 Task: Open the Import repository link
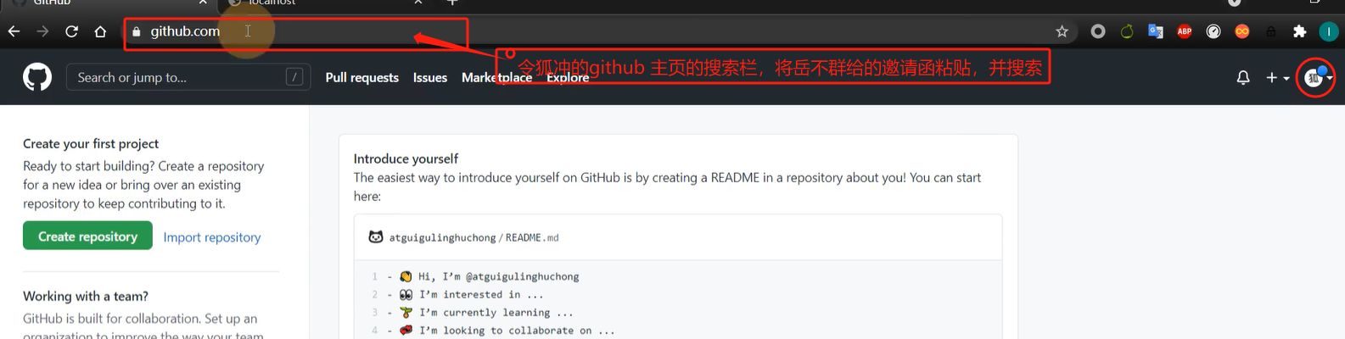click(212, 237)
